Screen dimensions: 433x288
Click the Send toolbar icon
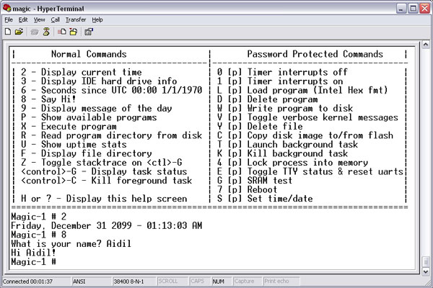point(61,32)
